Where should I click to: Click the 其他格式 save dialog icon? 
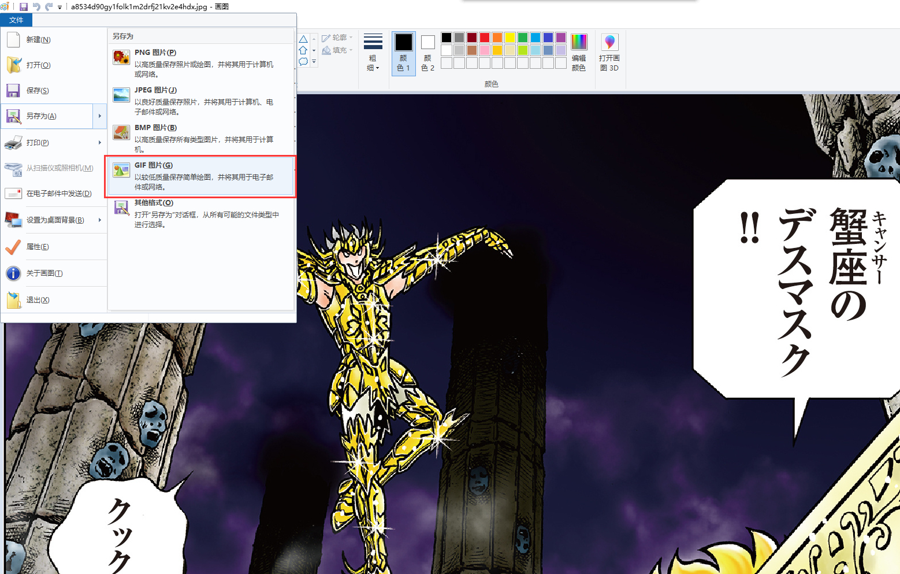point(121,208)
